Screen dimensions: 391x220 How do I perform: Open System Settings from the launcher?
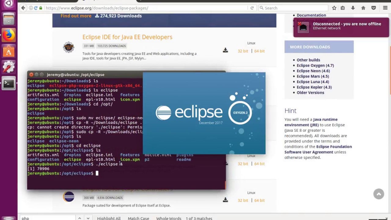click(x=9, y=67)
